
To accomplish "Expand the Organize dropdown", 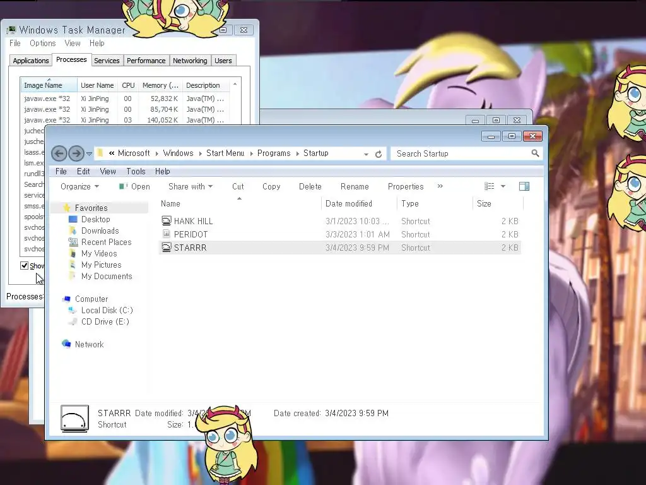I will pyautogui.click(x=79, y=186).
